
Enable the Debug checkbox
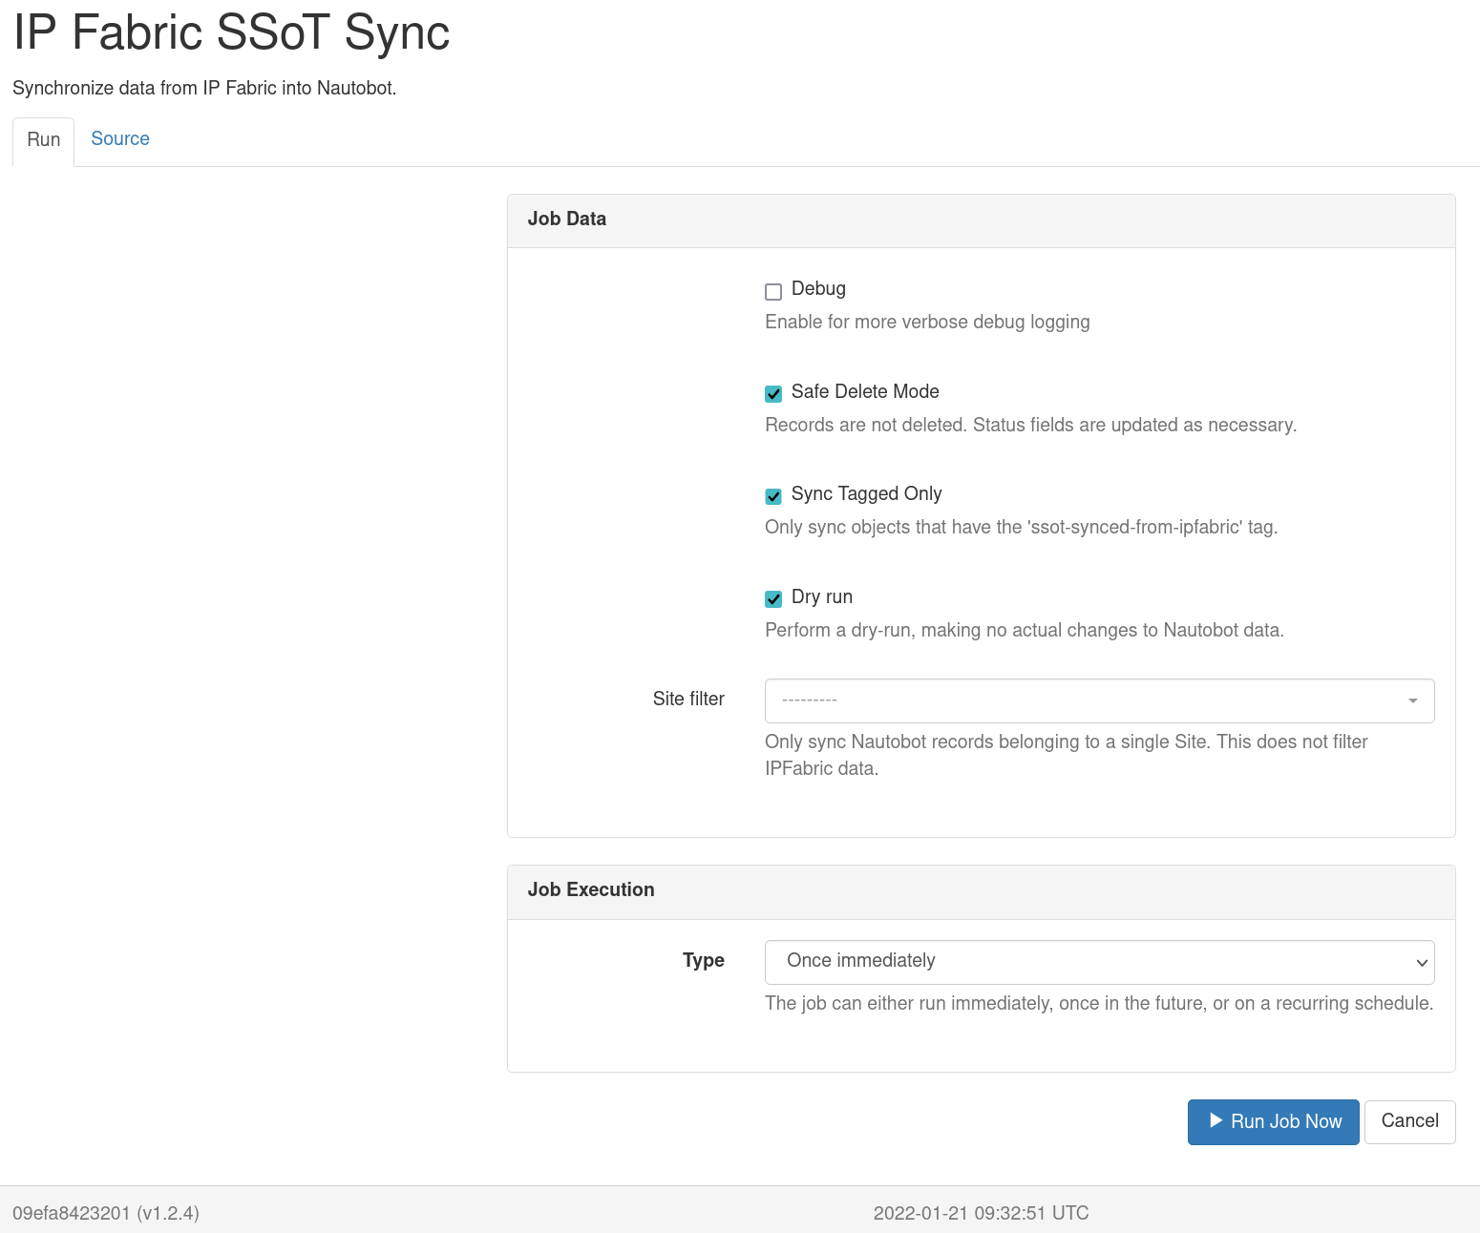click(x=772, y=291)
